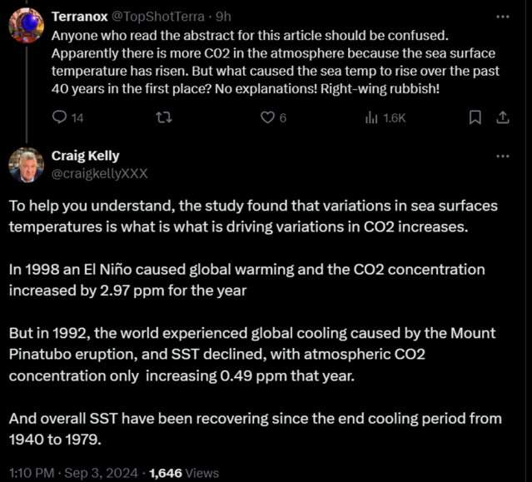The width and height of the screenshot is (532, 482).
Task: Expand more options on Craig Kelly's tweet
Action: point(502,156)
